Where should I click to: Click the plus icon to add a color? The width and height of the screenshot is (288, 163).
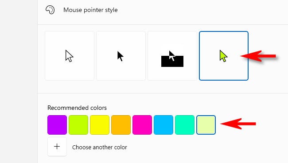(57, 147)
